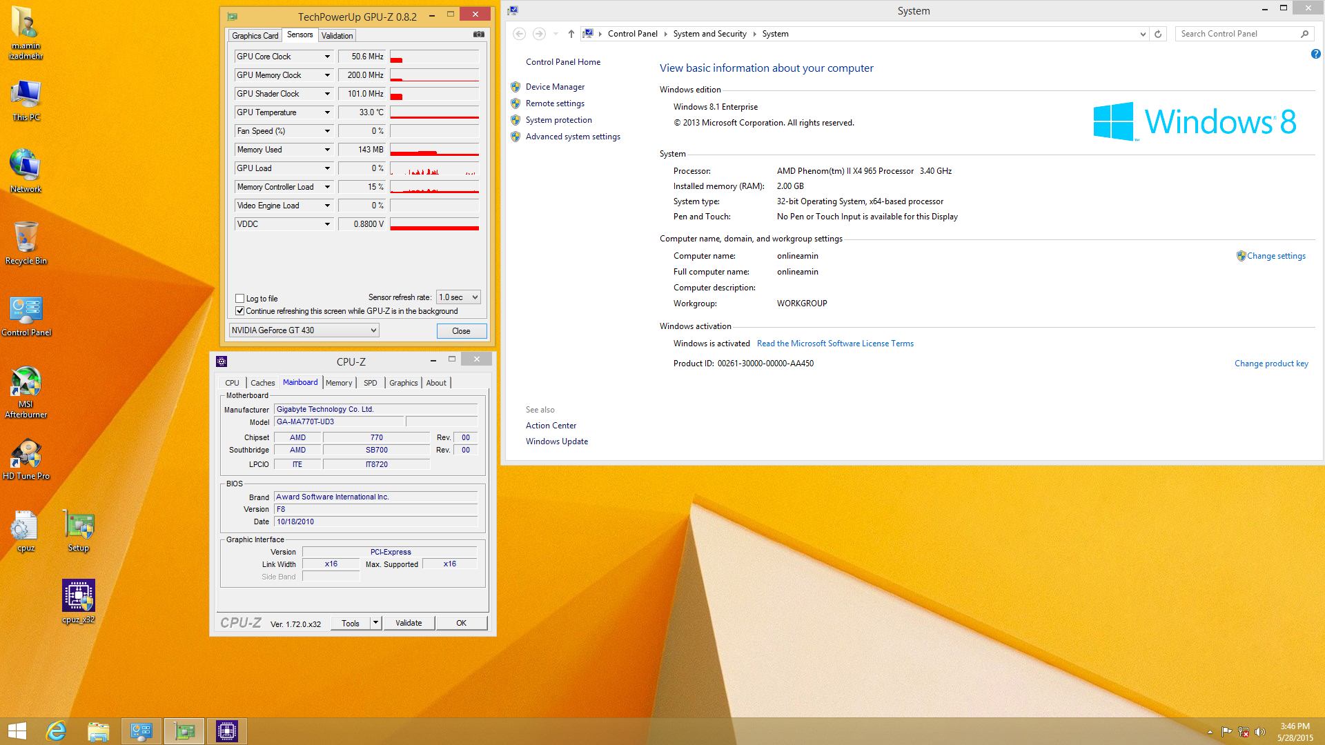Open the cpuz desktop file icon
This screenshot has height=745, width=1325.
pyautogui.click(x=26, y=531)
